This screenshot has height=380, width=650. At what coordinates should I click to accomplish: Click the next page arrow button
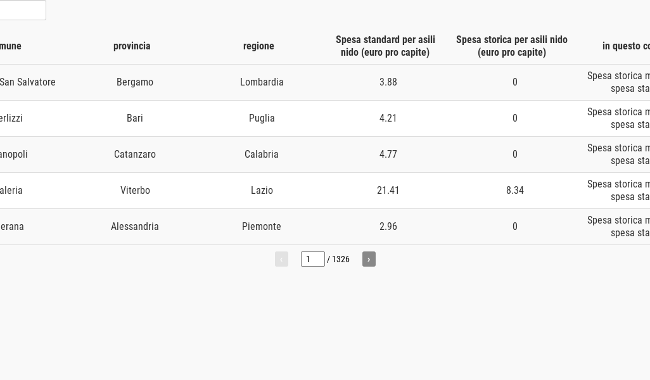[369, 259]
